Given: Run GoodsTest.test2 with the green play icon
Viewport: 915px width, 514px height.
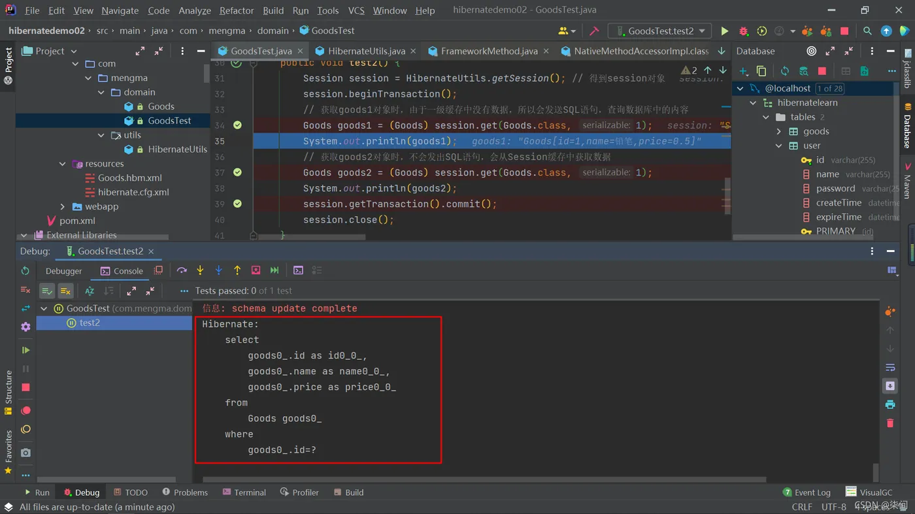Looking at the screenshot, I should pyautogui.click(x=724, y=31).
